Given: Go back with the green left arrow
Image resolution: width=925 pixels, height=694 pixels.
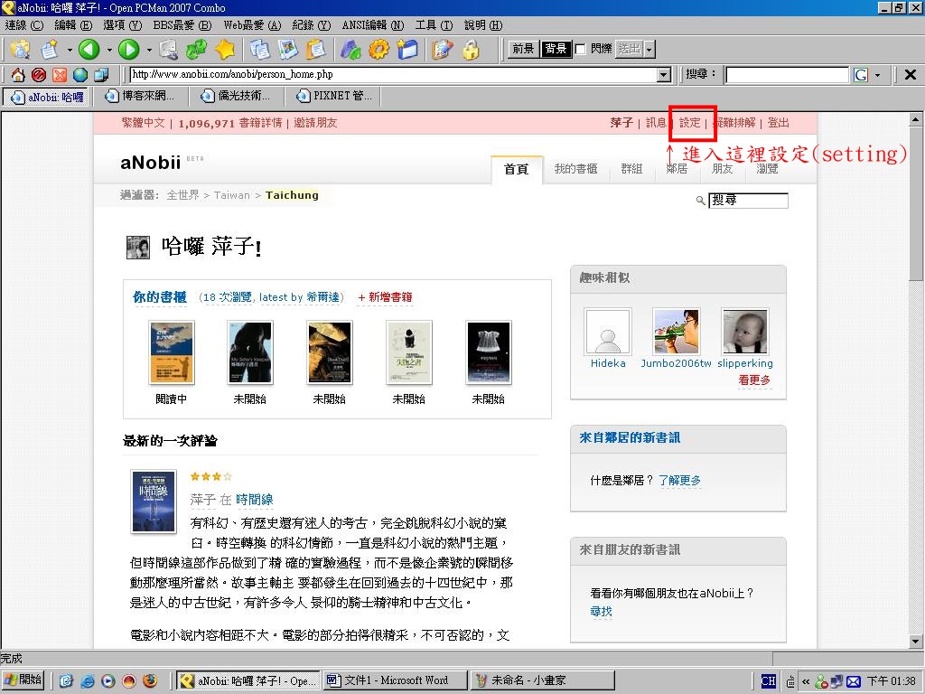Looking at the screenshot, I should (x=89, y=49).
